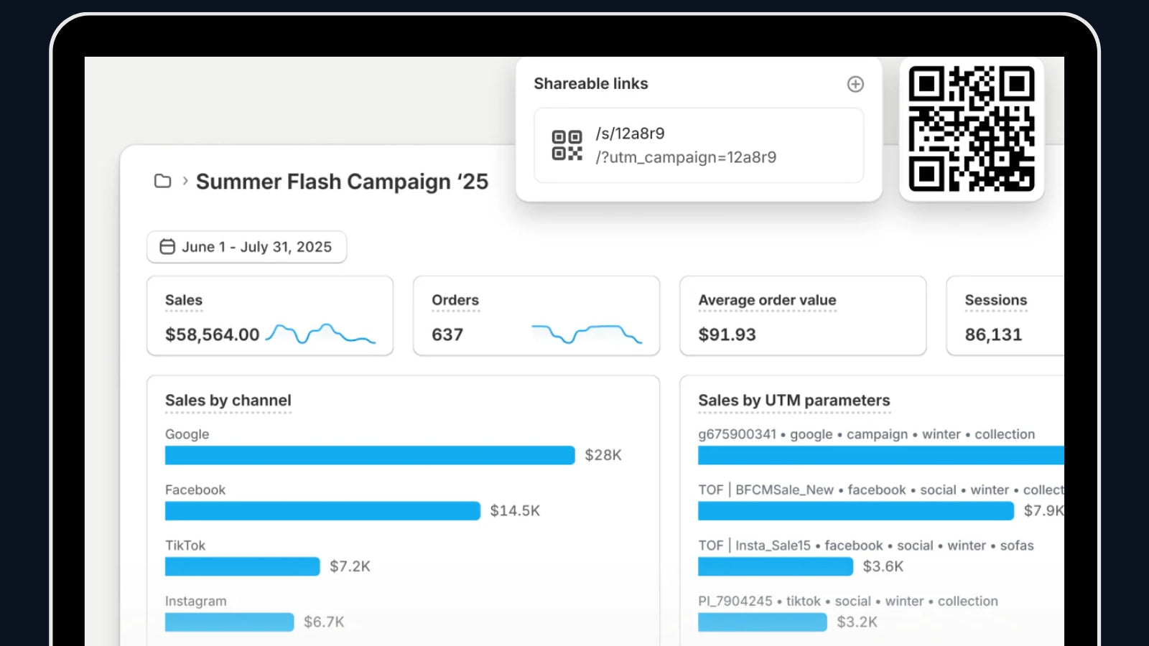Viewport: 1149px width, 646px height.
Task: Select the TikTok channel sales bar
Action: [x=242, y=566]
